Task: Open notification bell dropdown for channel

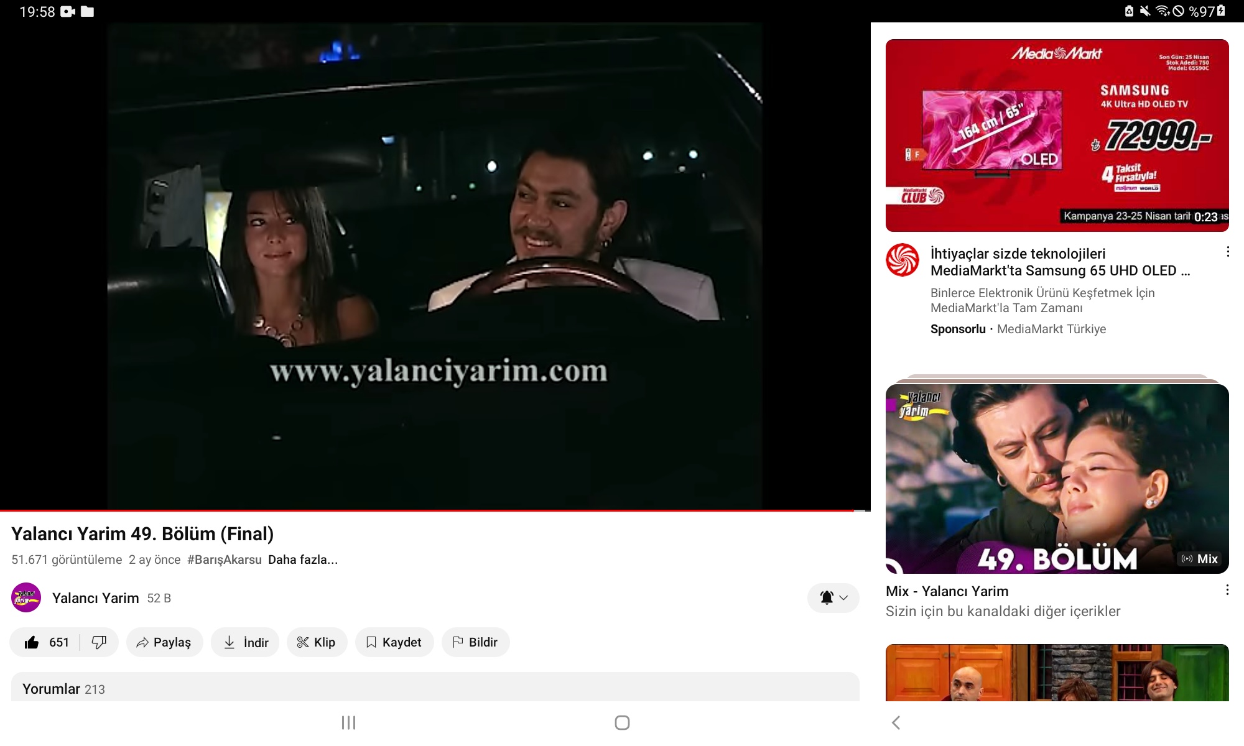Action: 833,598
